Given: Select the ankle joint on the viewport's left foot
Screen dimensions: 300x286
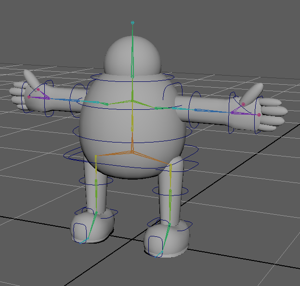Looking at the screenshot, I should coord(95,212).
